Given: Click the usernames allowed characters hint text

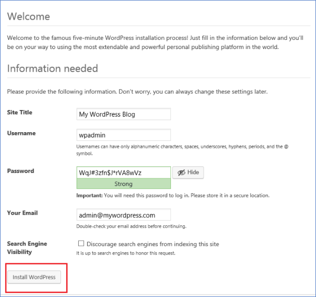Looking at the screenshot, I should pos(182,150).
